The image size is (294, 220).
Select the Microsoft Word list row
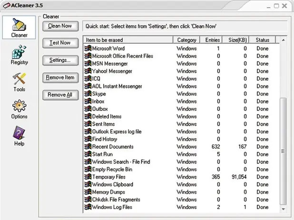coord(181,48)
